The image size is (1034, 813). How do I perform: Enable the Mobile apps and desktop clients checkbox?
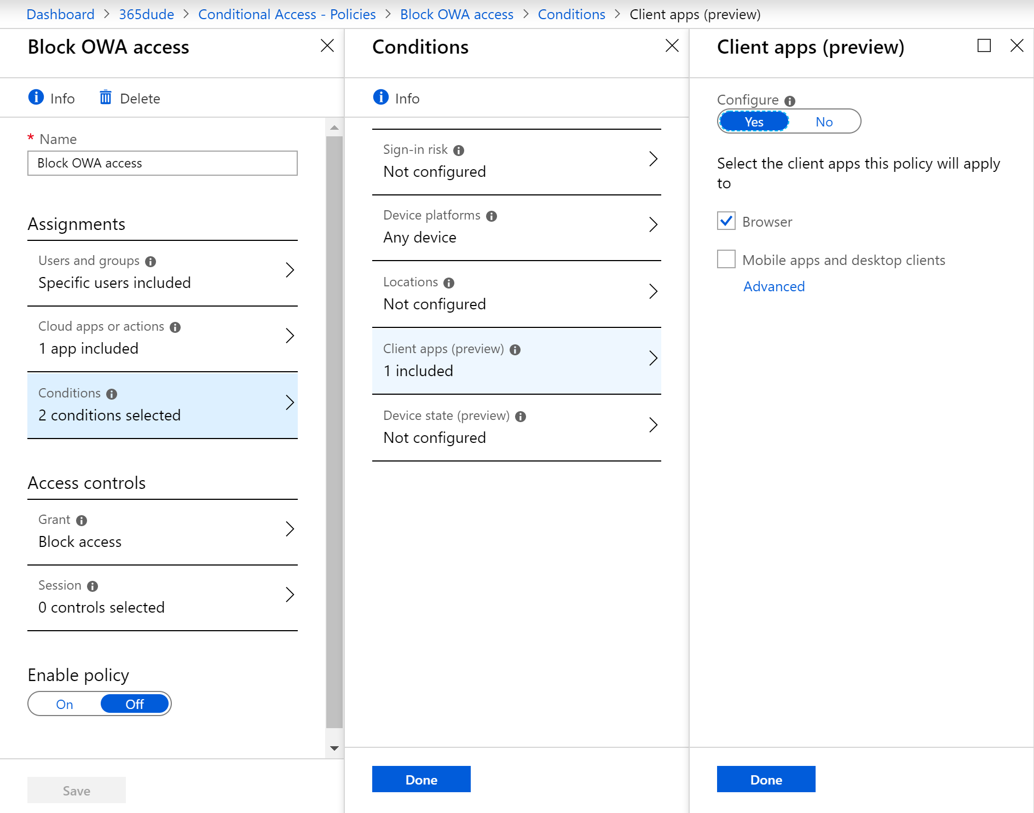click(726, 259)
